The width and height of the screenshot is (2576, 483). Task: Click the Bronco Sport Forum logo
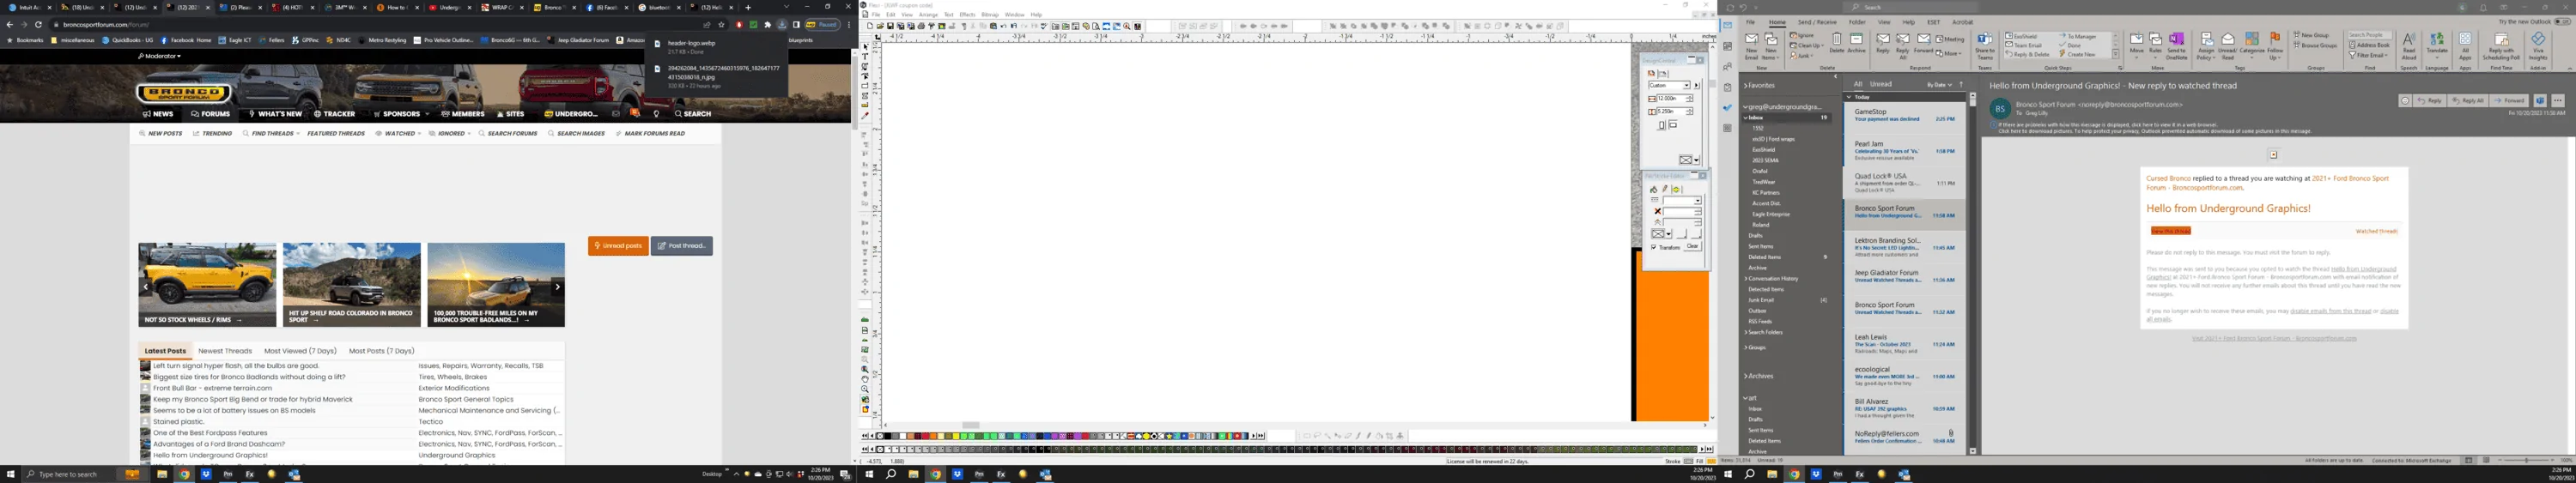pyautogui.click(x=184, y=93)
